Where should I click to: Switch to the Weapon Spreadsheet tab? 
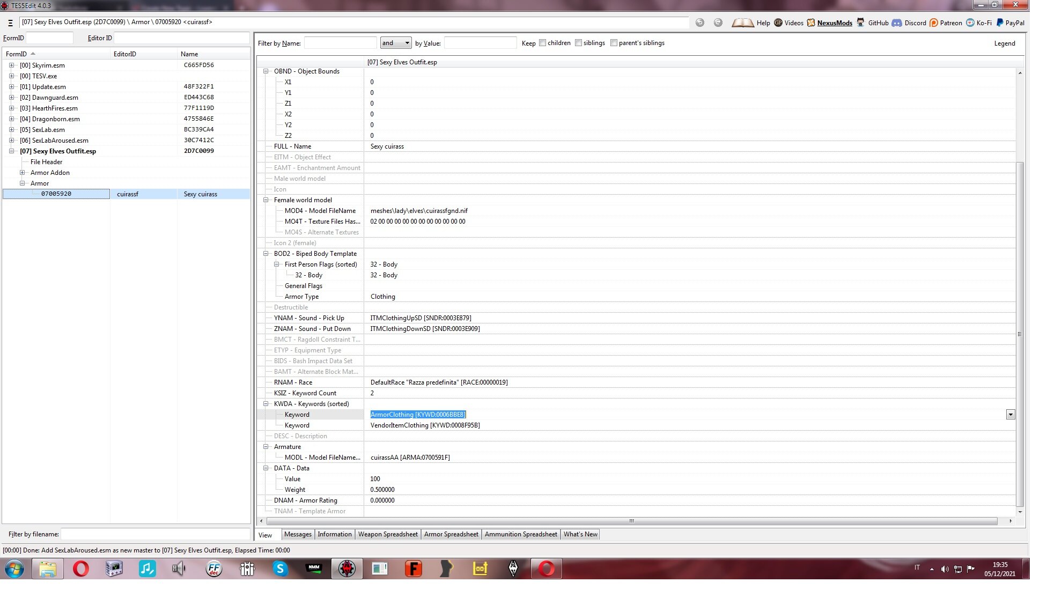pos(388,534)
